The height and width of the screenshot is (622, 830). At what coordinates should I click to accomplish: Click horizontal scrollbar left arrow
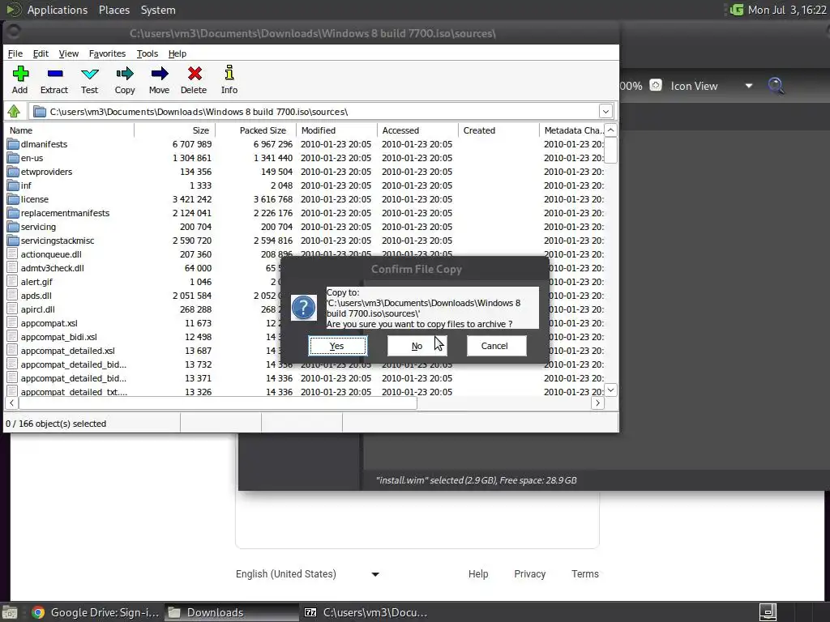(11, 403)
